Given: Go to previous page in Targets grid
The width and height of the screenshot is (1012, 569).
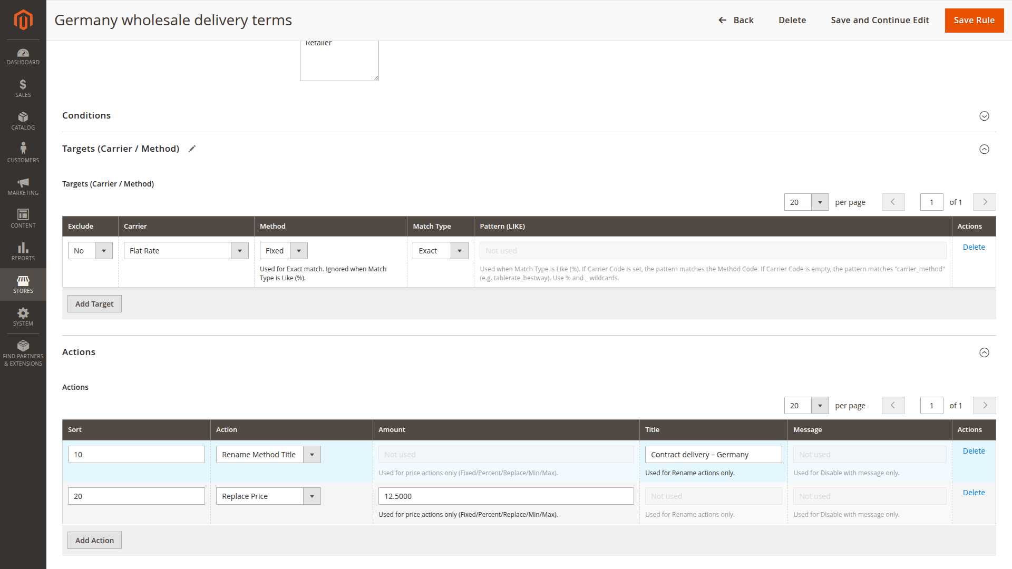Looking at the screenshot, I should [893, 202].
